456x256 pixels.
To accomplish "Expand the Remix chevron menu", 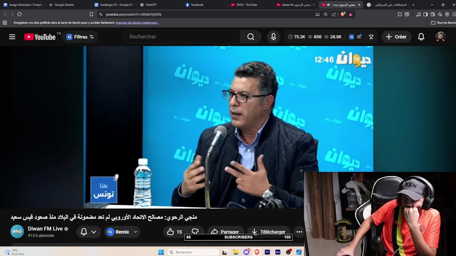I will (135, 232).
